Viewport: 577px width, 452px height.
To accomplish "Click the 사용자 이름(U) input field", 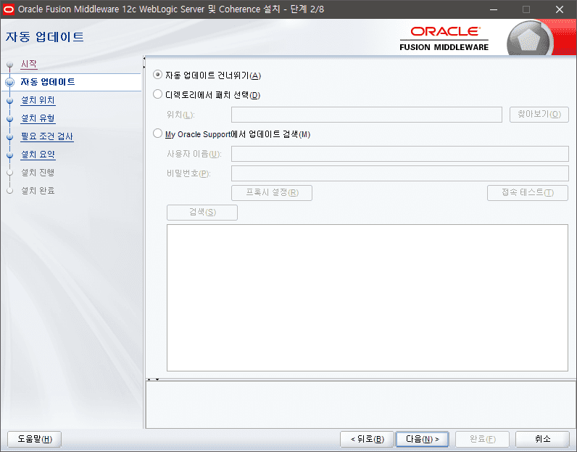I will click(400, 154).
